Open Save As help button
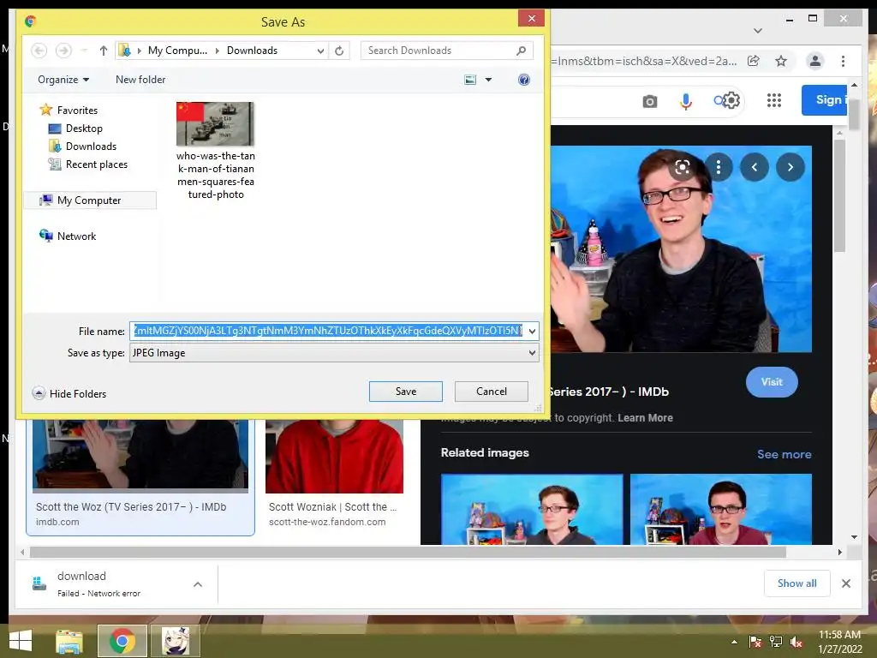 coord(523,80)
